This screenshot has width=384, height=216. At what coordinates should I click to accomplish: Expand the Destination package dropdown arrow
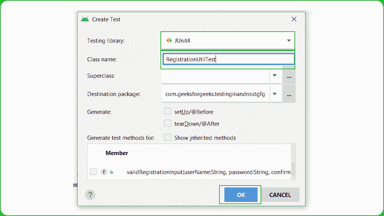(x=274, y=94)
